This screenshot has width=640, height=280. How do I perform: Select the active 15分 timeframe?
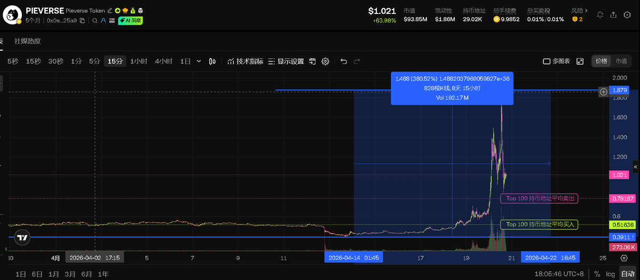click(x=115, y=61)
